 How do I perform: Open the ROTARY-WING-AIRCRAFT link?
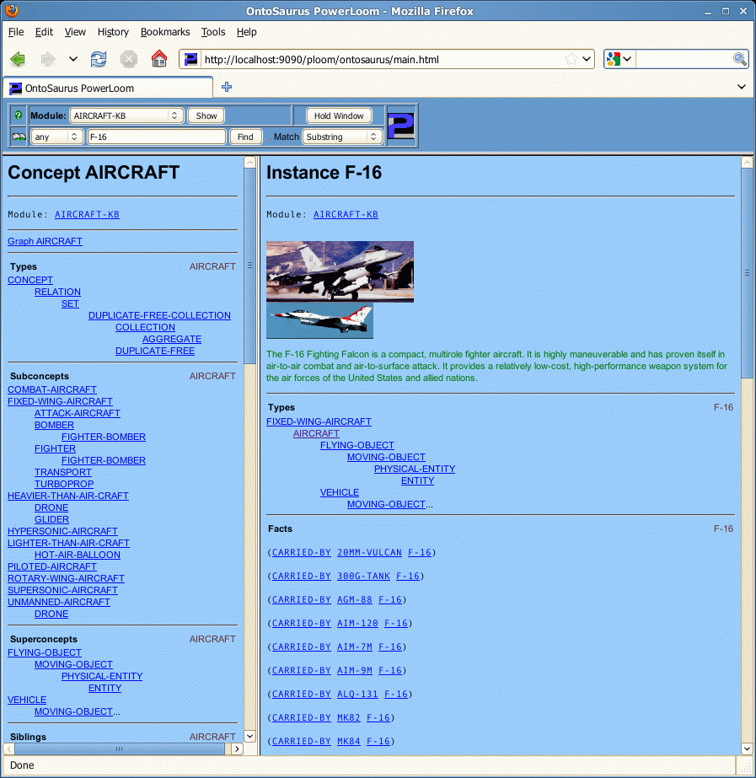pos(66,578)
